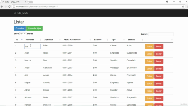
Task: Click Editar for Adriana Bello
Action: click(149, 98)
